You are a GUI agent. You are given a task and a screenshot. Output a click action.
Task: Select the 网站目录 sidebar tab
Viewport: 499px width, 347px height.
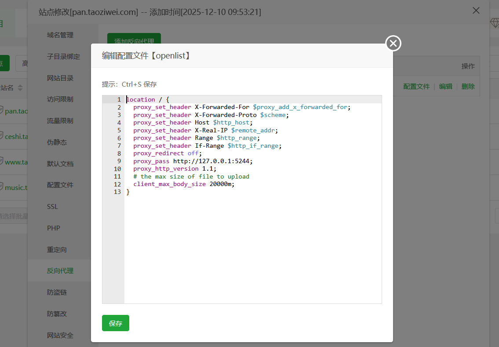[60, 78]
